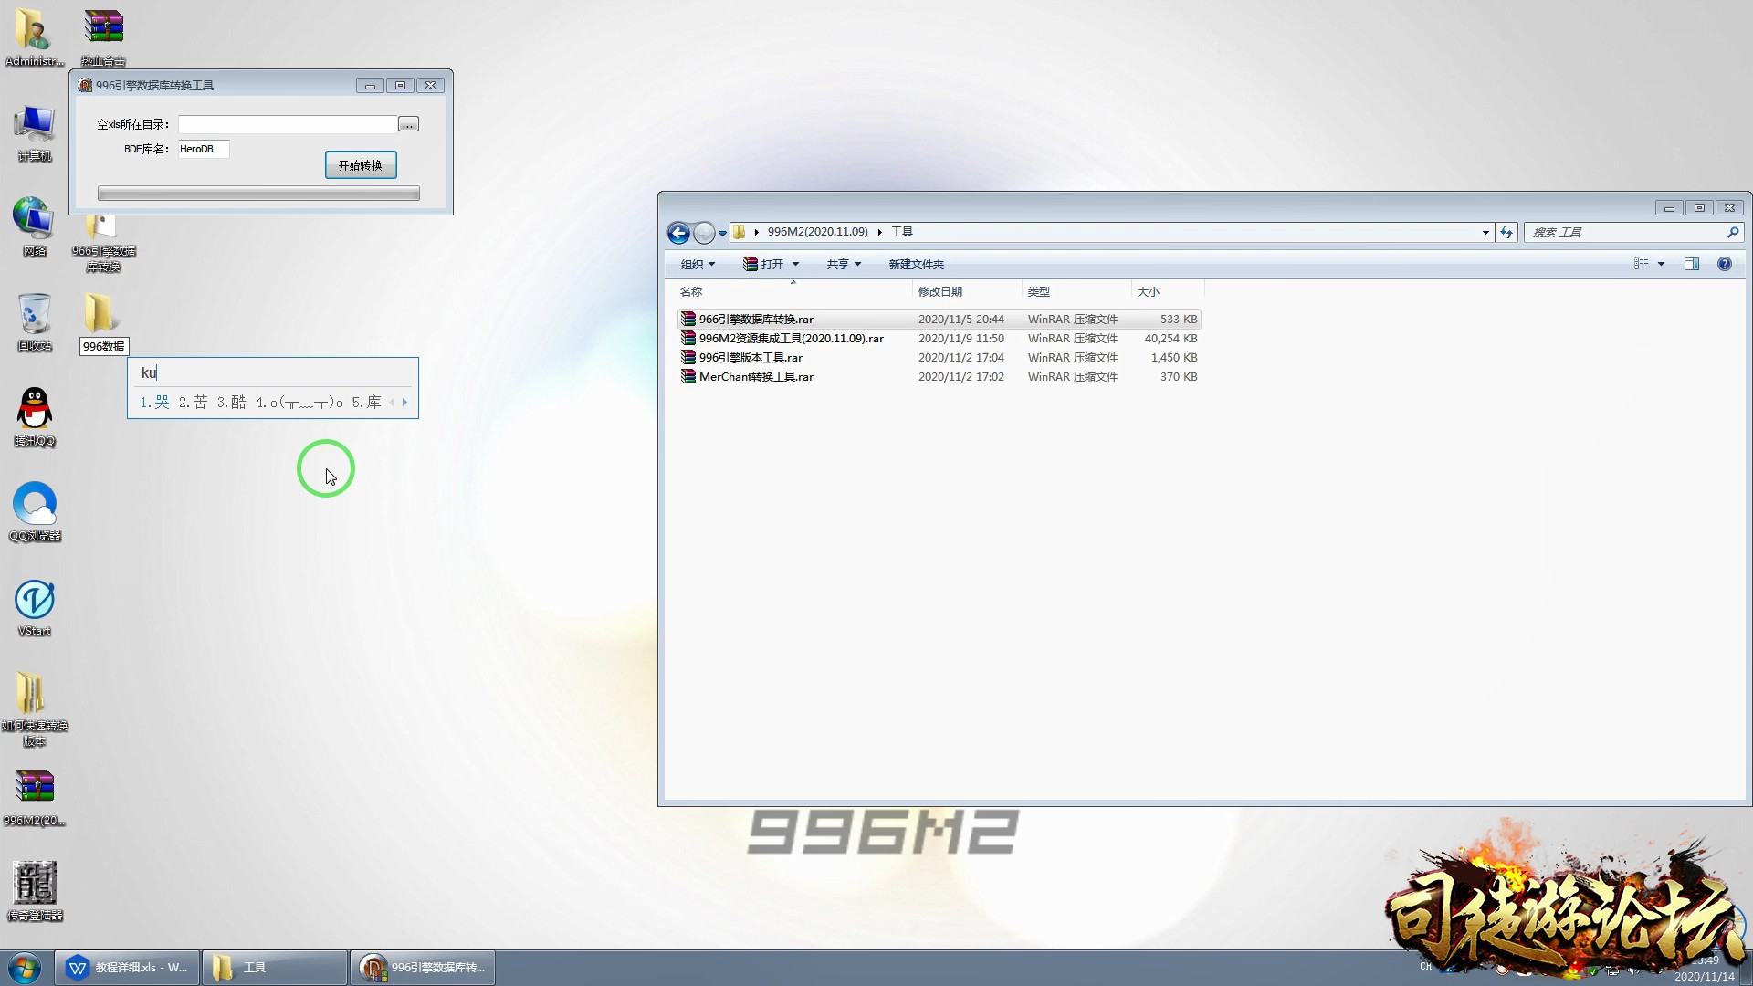Select file 996引擎版本工具.rar
Viewport: 1753px width, 986px height.
939,358
